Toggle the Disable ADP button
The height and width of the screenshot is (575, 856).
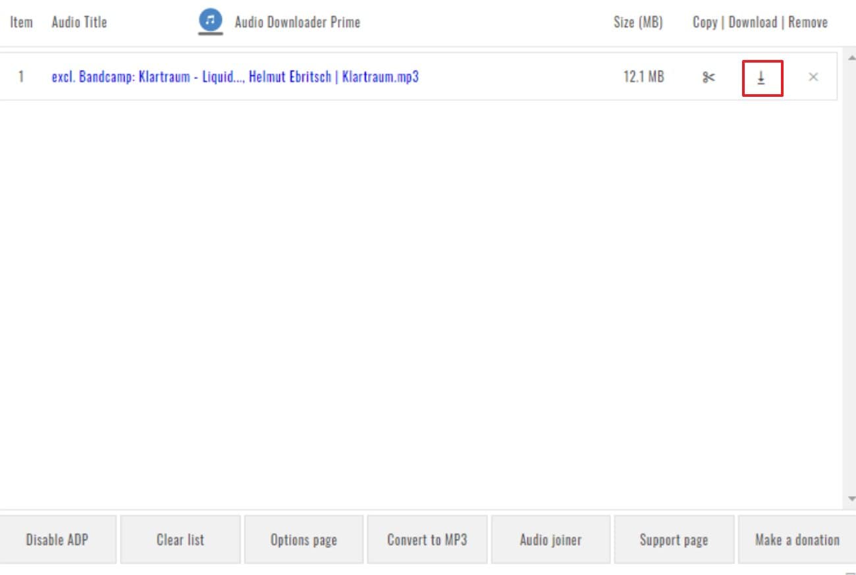(x=57, y=540)
